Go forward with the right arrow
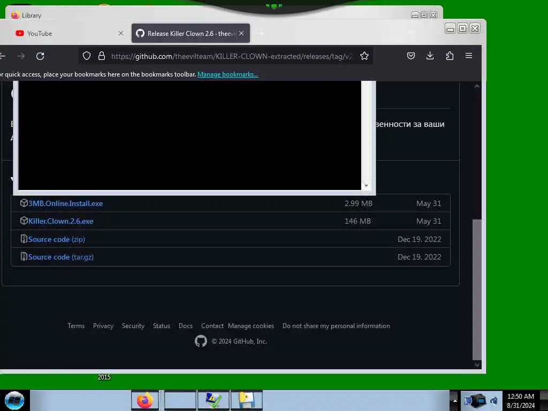 point(21,56)
